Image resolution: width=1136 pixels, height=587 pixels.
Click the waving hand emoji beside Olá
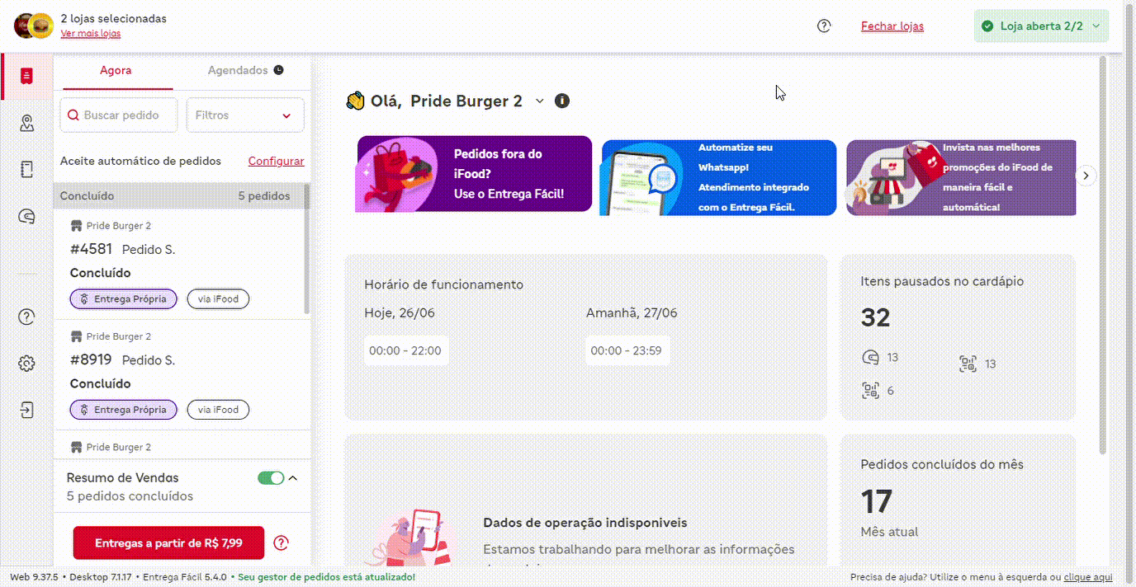coord(355,101)
